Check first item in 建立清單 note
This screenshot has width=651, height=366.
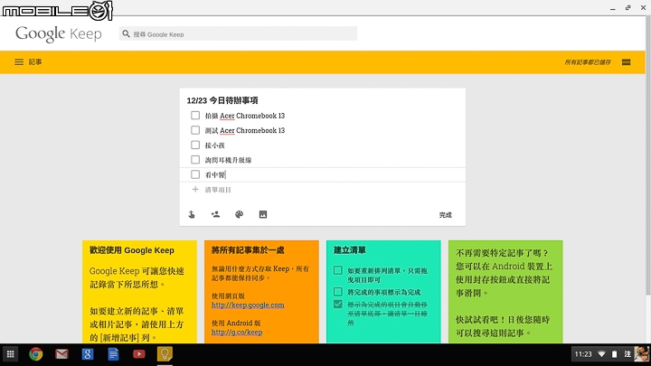point(338,270)
